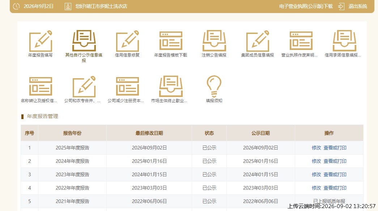Open 信用信息修复 icon
The width and height of the screenshot is (378, 211).
[x=127, y=41]
